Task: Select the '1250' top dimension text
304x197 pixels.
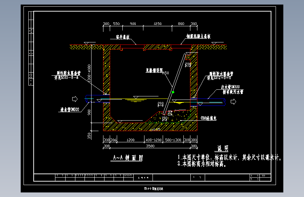Action: click(157, 23)
